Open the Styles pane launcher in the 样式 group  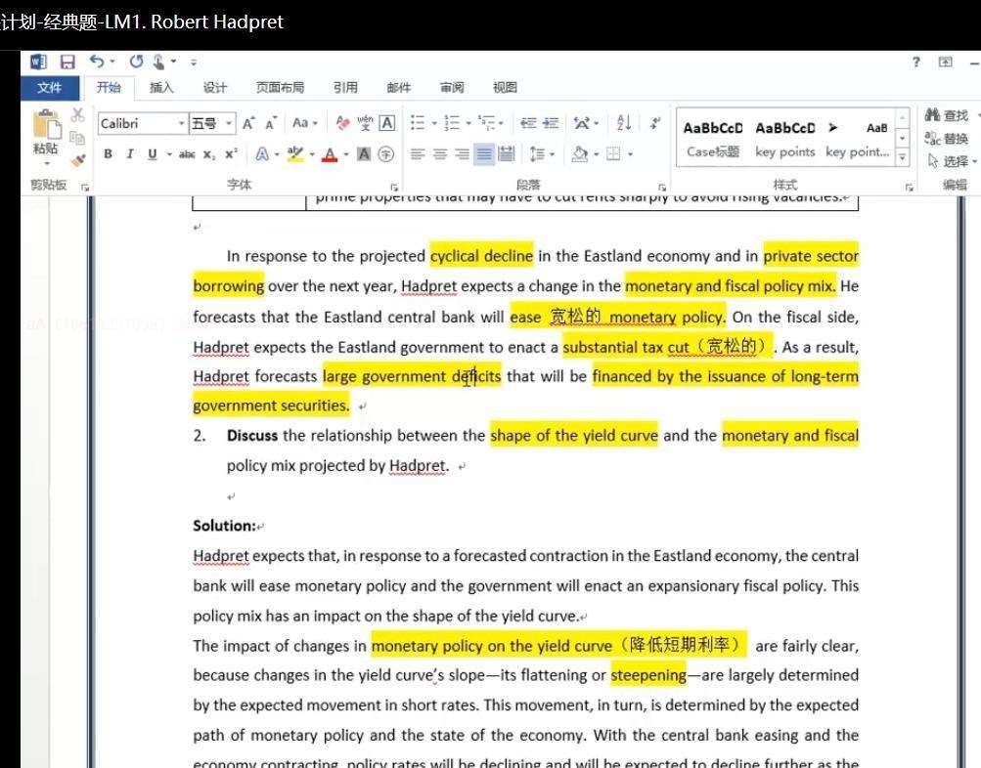909,187
